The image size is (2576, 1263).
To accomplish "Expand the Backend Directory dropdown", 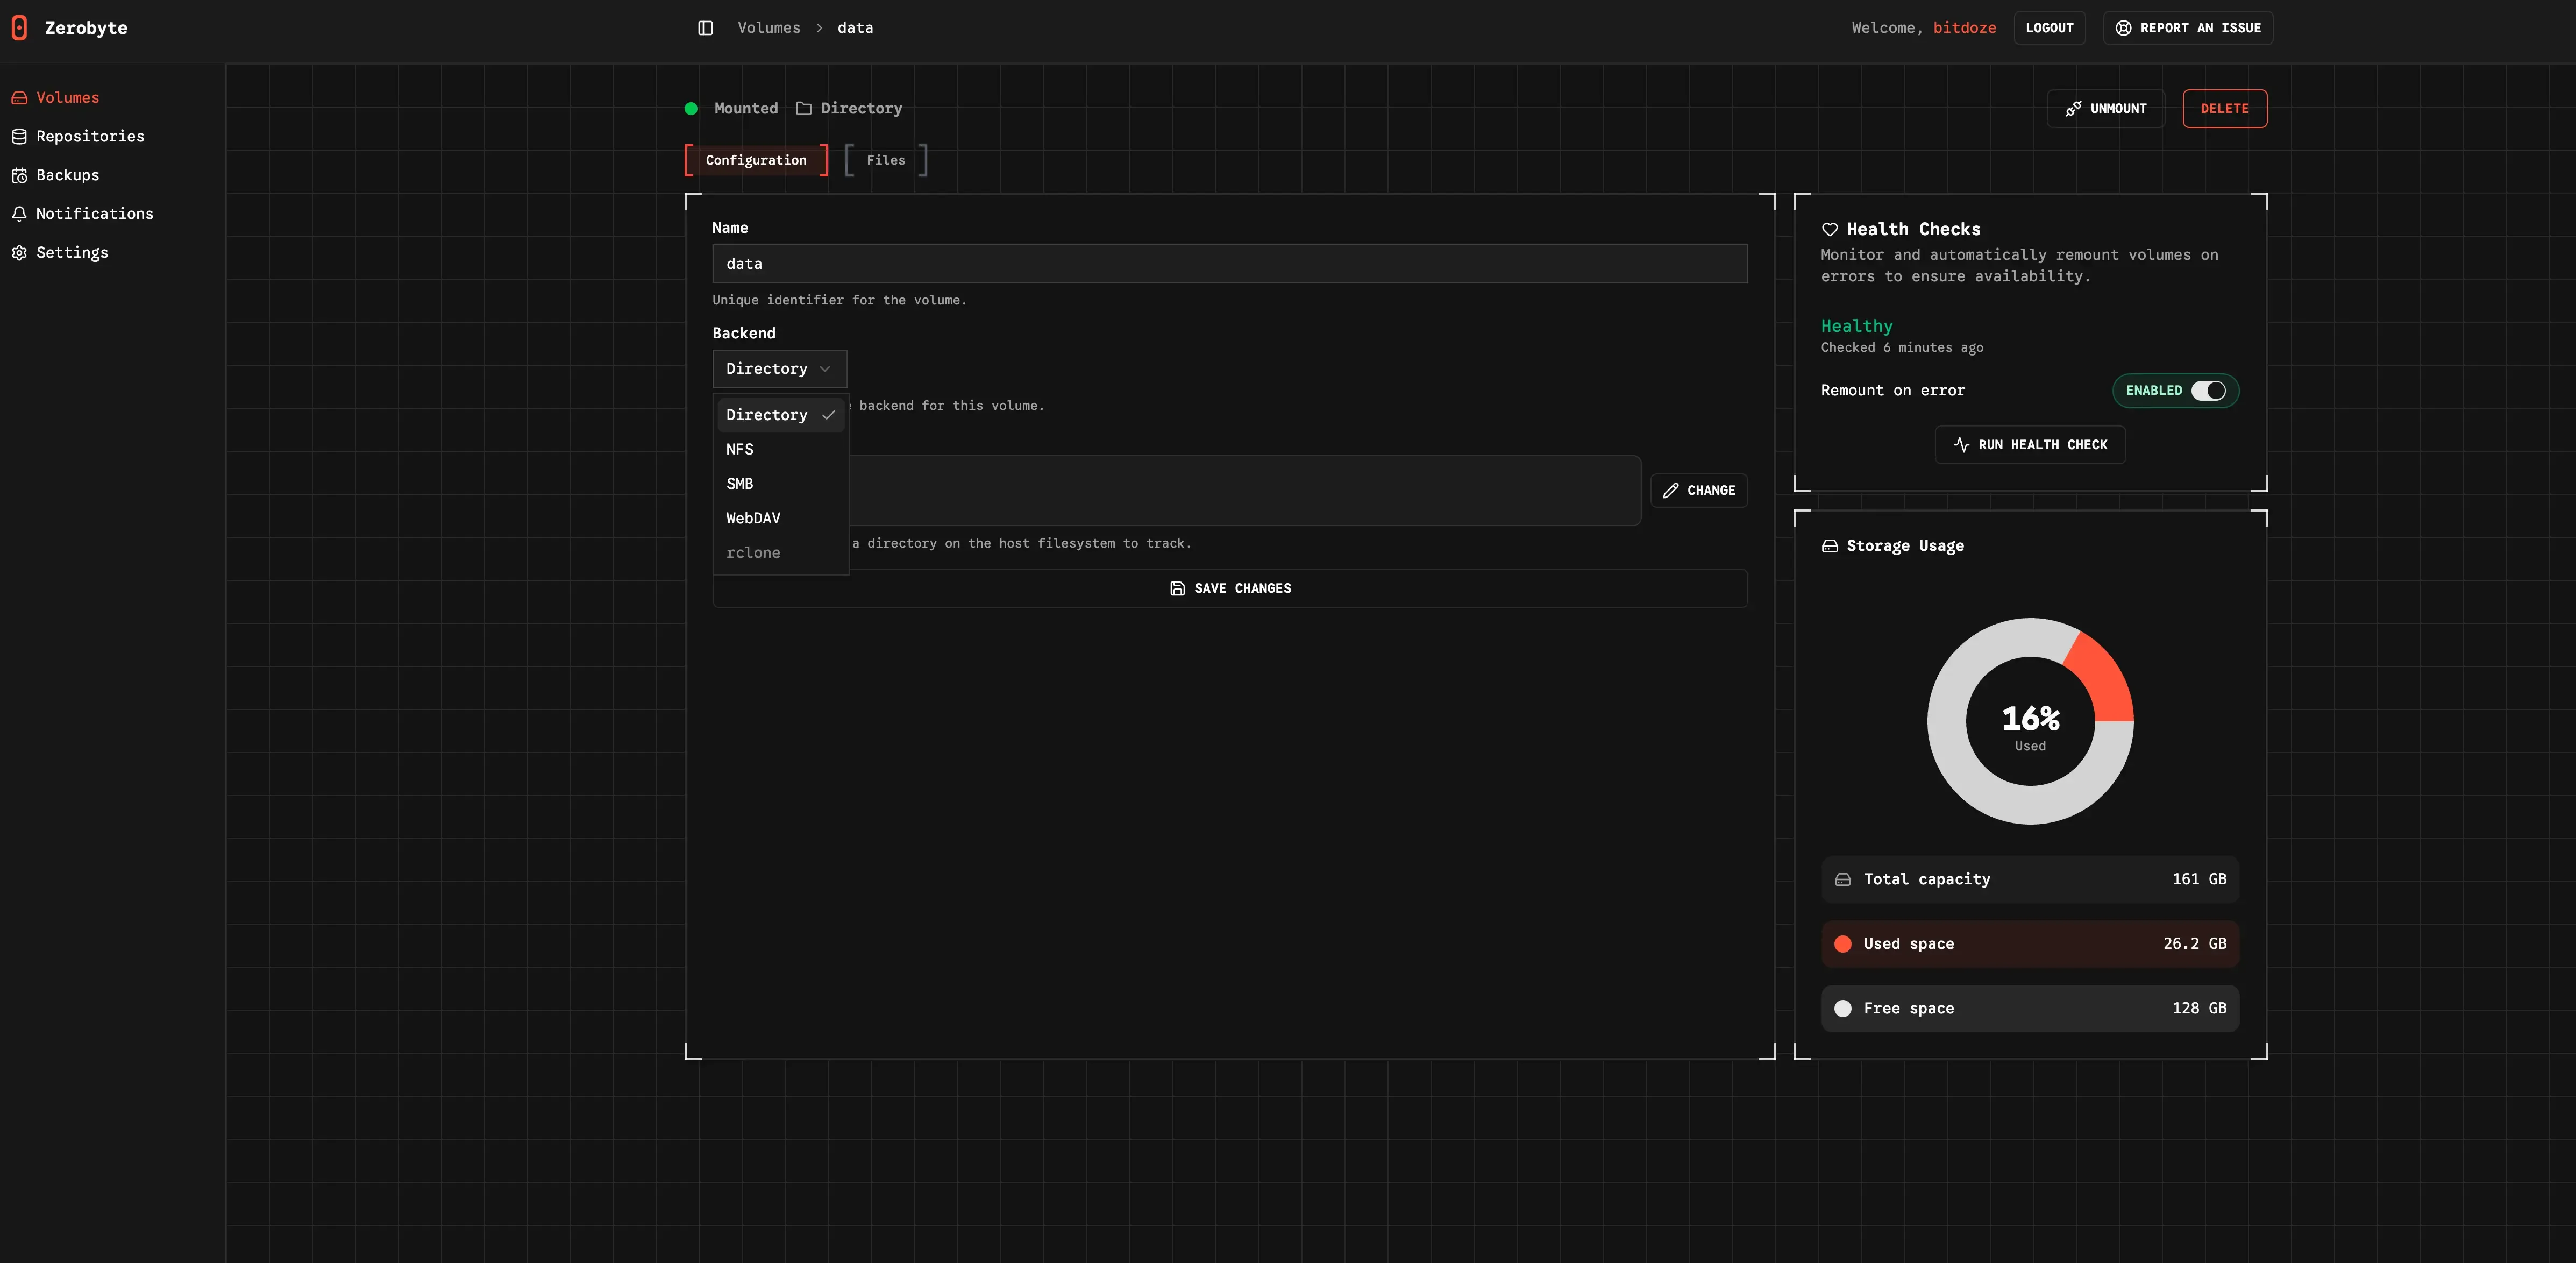I will (x=779, y=369).
